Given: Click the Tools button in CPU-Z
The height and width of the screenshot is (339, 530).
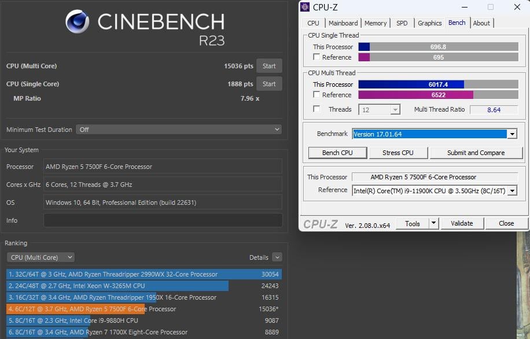Looking at the screenshot, I should (413, 224).
